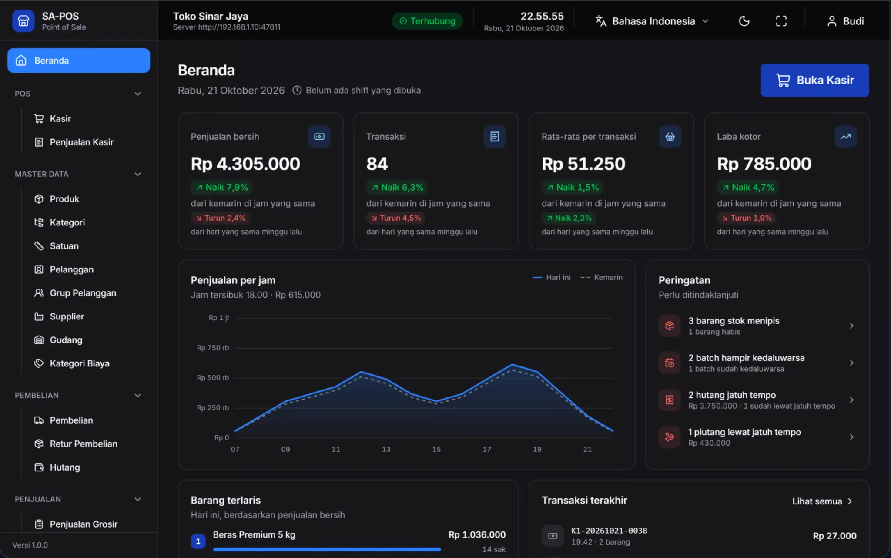Click the Kategori tree icon
The image size is (891, 558).
click(39, 222)
